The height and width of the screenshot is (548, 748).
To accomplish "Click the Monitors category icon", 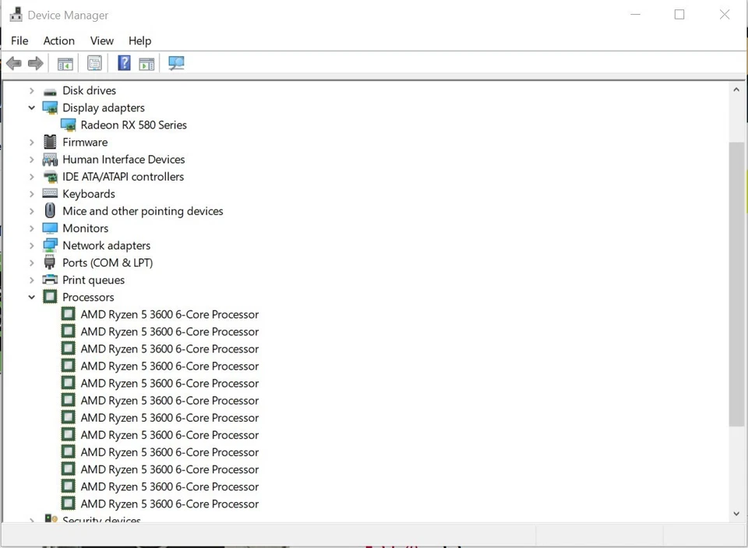I will (x=50, y=228).
